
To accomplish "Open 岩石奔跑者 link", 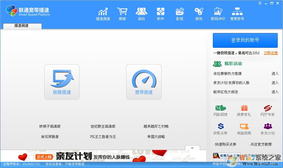I will [50, 137].
